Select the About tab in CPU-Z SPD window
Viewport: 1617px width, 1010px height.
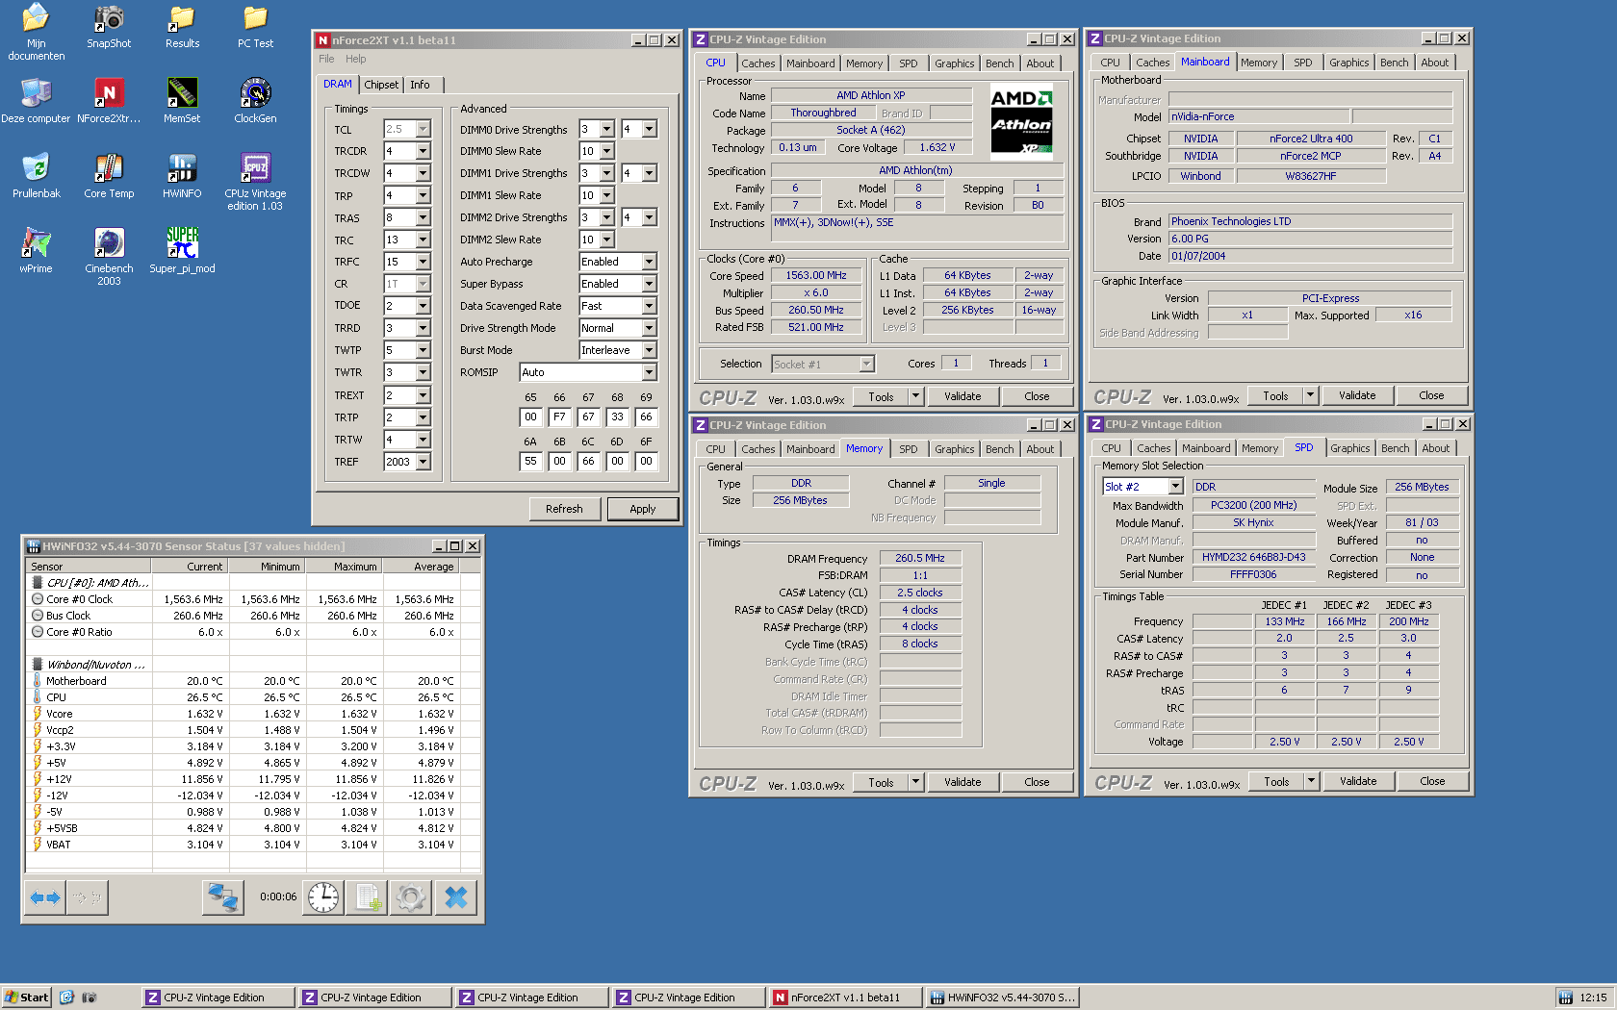pyautogui.click(x=1435, y=448)
